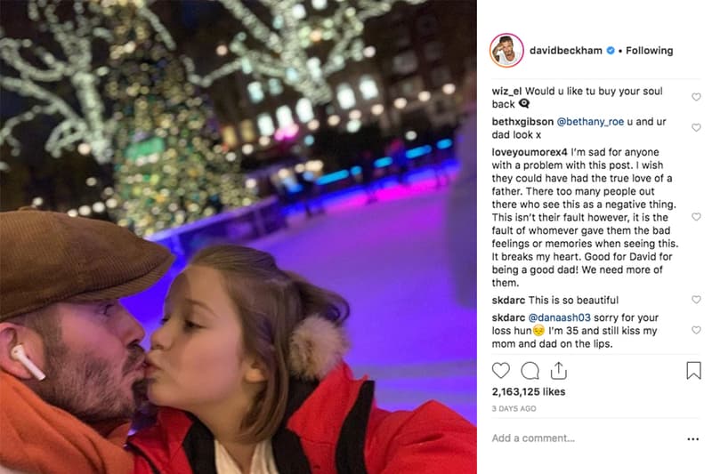The image size is (712, 474).
Task: Click the blue verified badge next to davidbeckham
Action: pos(611,51)
